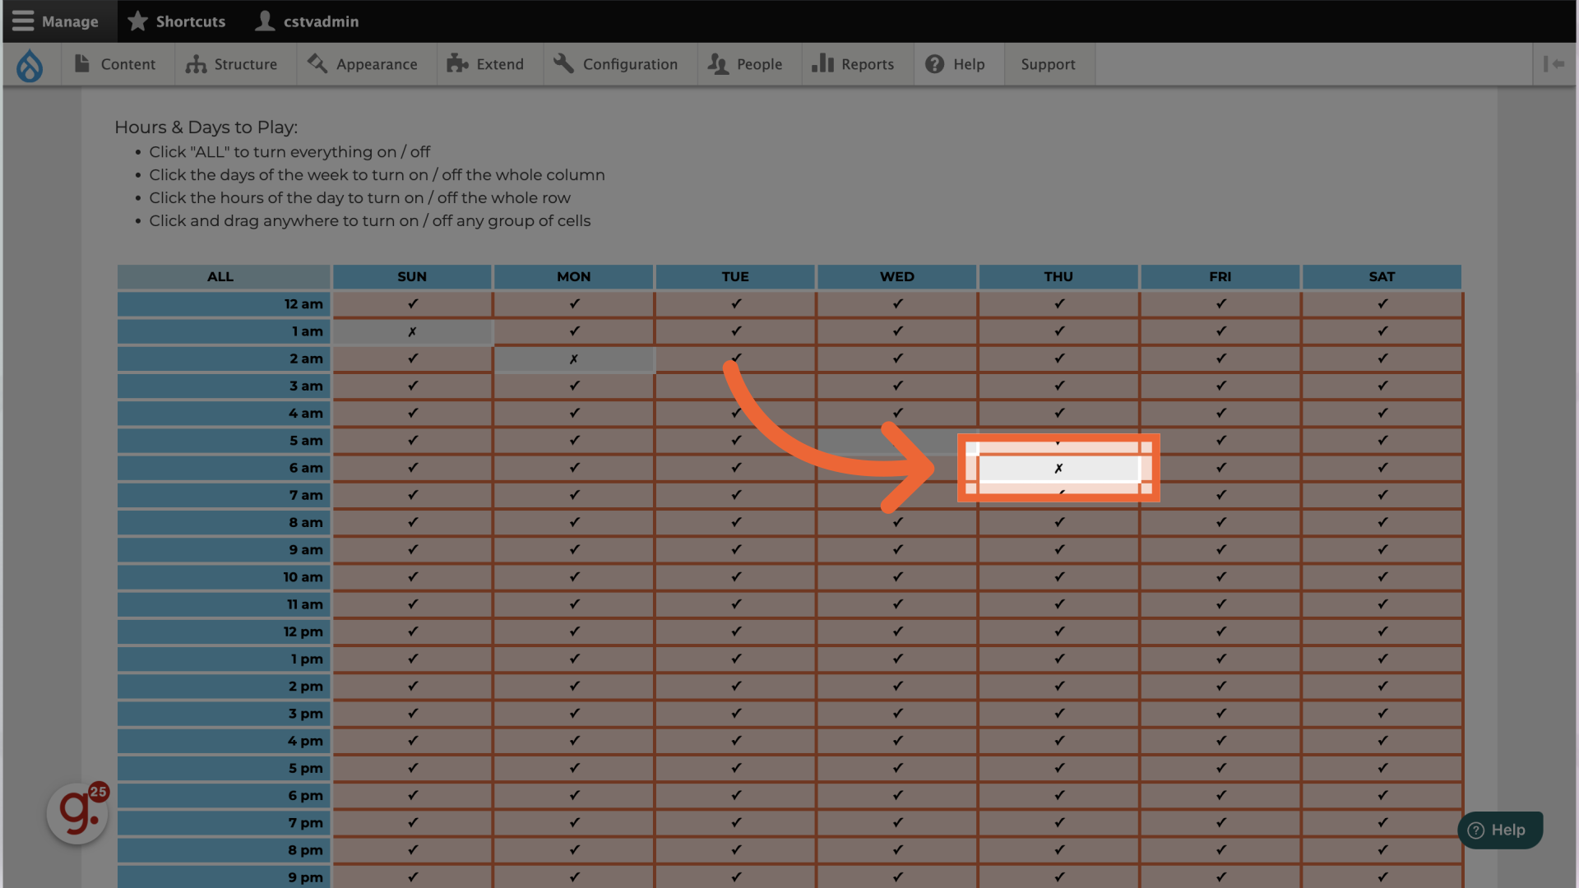
Task: Click the green Help chat button
Action: tap(1499, 830)
